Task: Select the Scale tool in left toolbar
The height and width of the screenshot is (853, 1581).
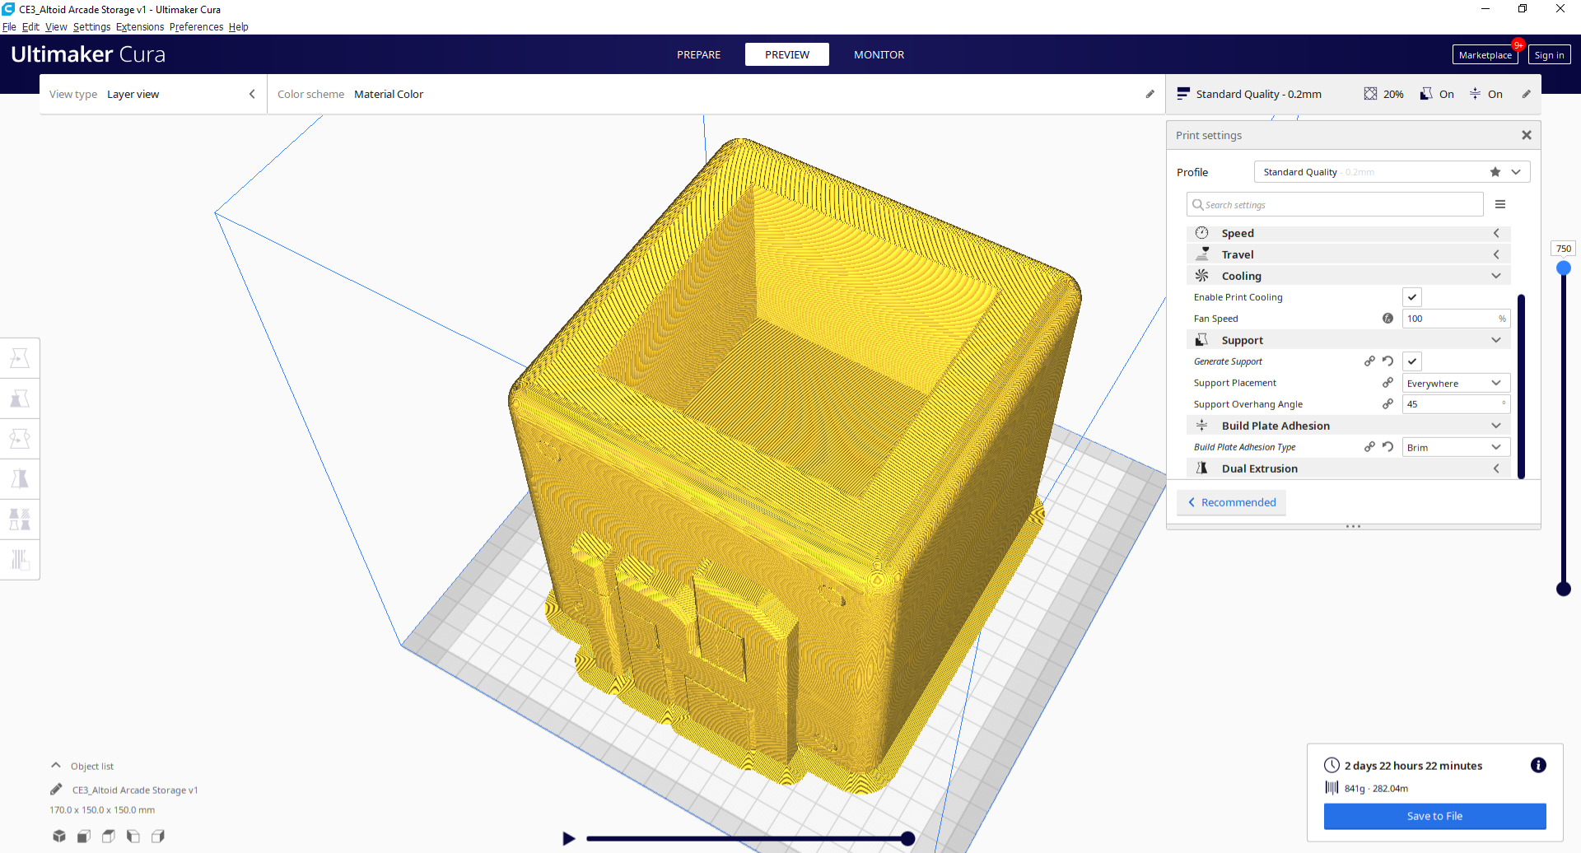Action: (20, 399)
